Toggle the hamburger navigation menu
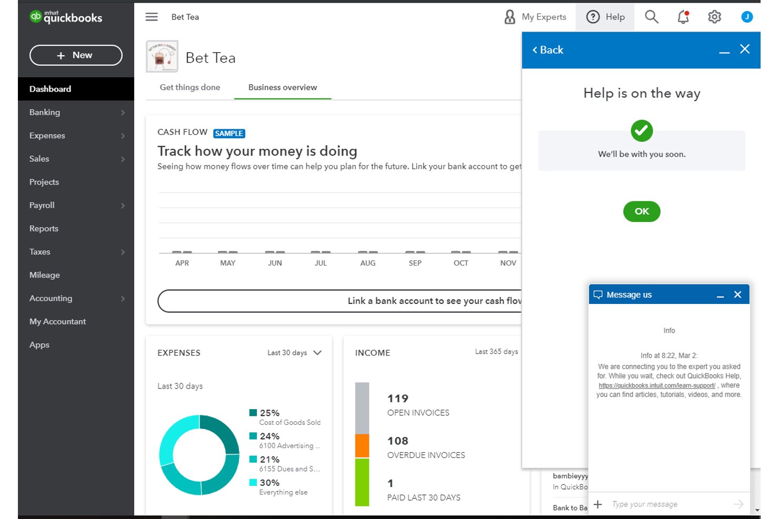Screen dimensions: 779x519 pos(152,17)
